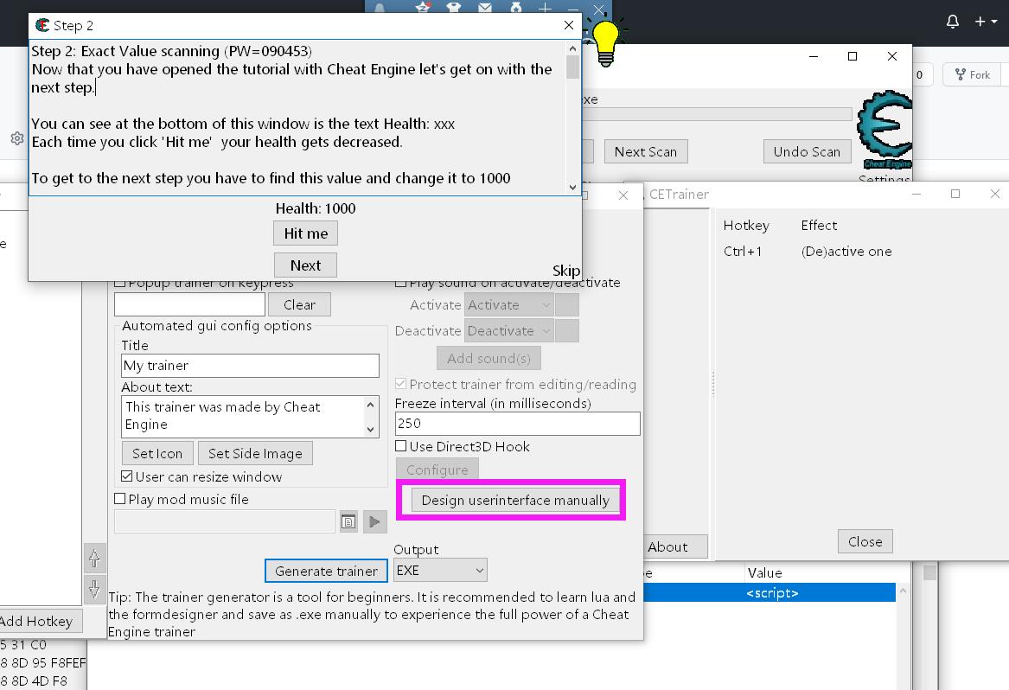Move the hotkey up with the up-arrow icon
This screenshot has height=690, width=1009.
[94, 558]
